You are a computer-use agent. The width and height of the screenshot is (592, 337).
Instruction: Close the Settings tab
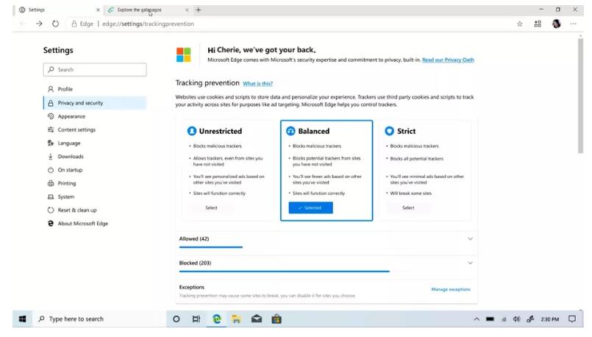[98, 10]
